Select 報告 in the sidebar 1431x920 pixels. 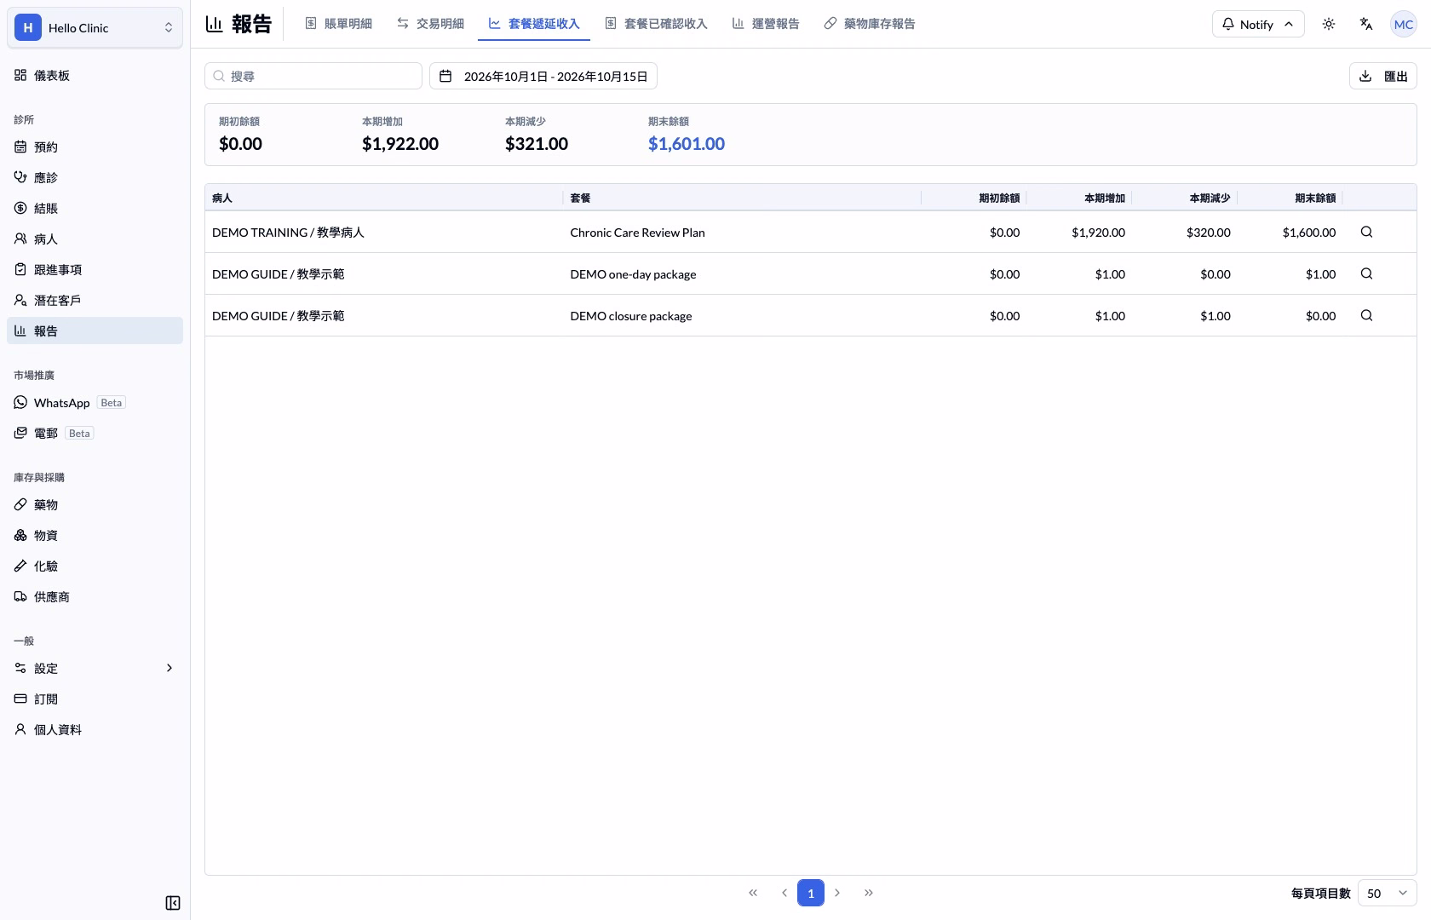point(95,331)
